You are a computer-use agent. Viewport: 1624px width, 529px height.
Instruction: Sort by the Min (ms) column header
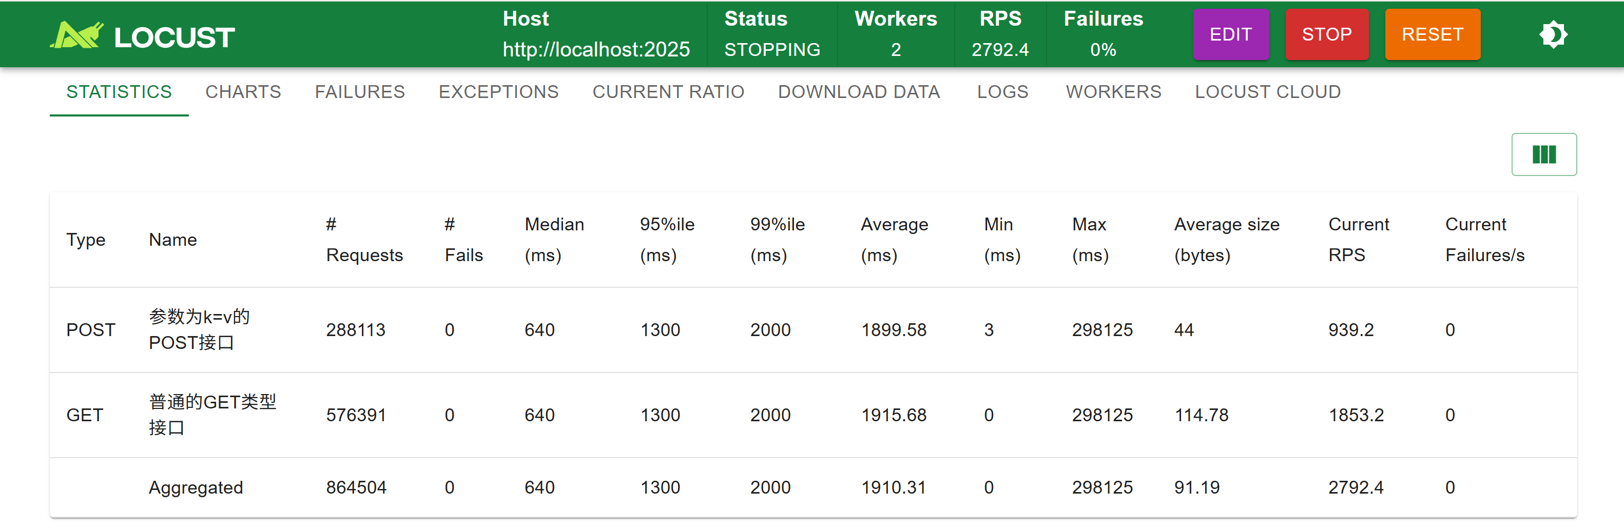click(1002, 240)
